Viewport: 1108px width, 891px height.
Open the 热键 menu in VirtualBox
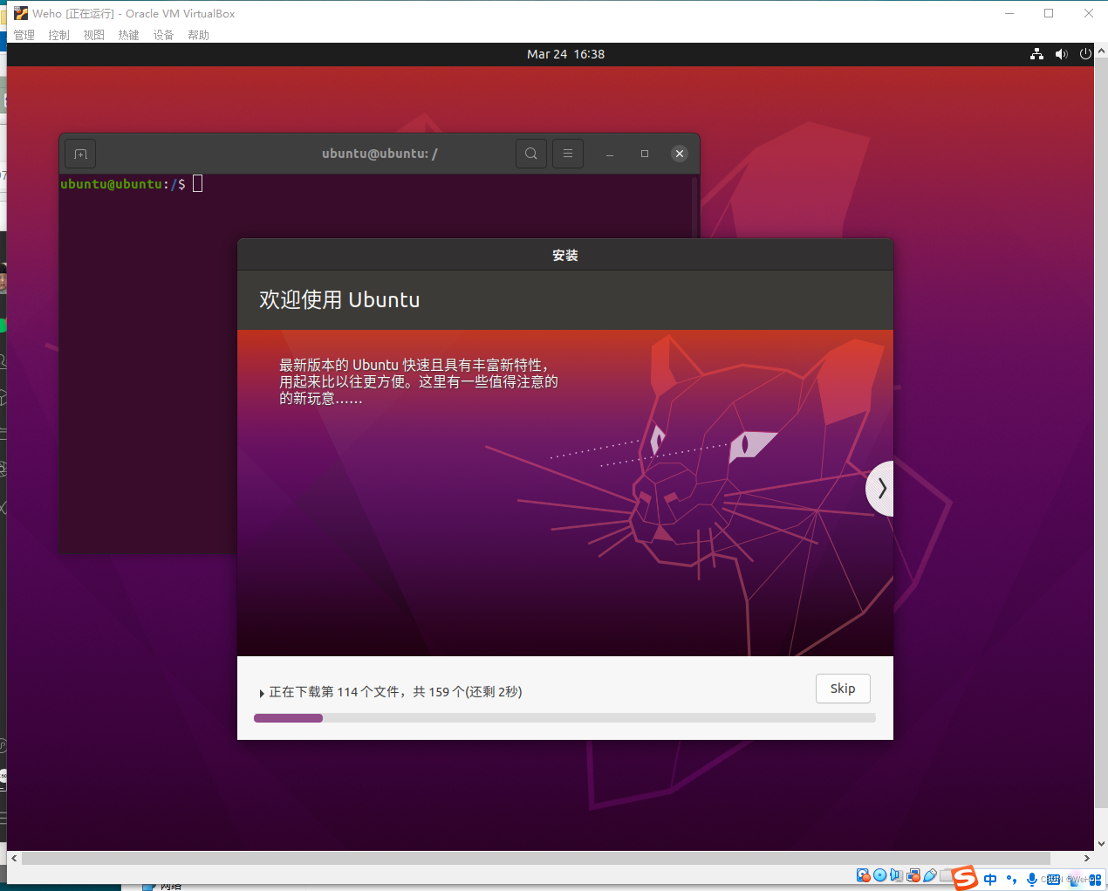[129, 35]
